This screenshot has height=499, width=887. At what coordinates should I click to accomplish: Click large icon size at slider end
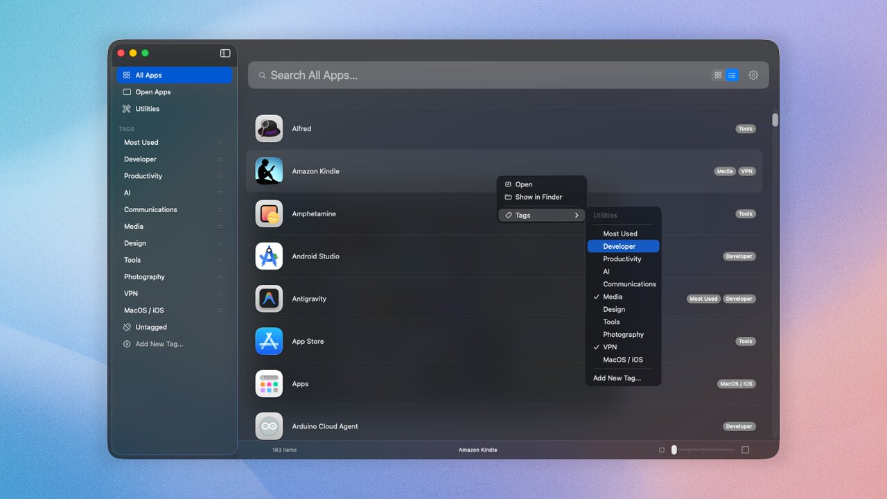point(745,450)
